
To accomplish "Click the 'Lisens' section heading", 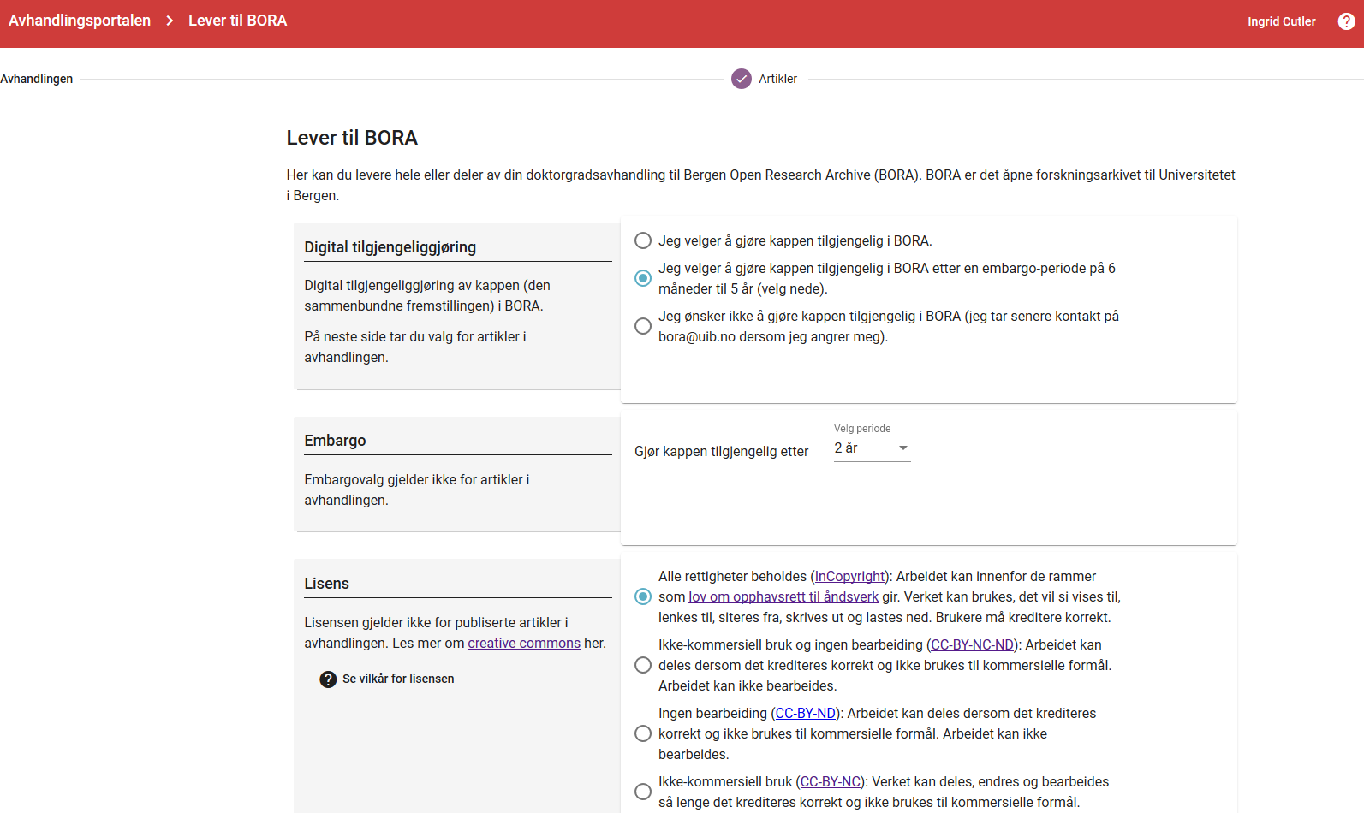I will tap(326, 584).
